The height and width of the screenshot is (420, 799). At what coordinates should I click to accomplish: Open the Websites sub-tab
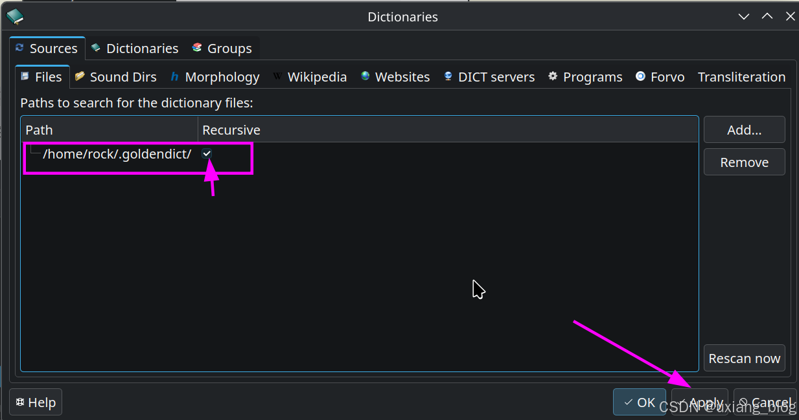395,77
